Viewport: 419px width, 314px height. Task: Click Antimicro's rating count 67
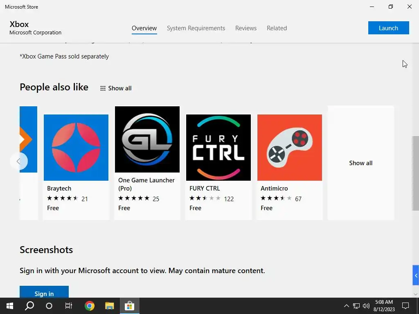point(298,199)
